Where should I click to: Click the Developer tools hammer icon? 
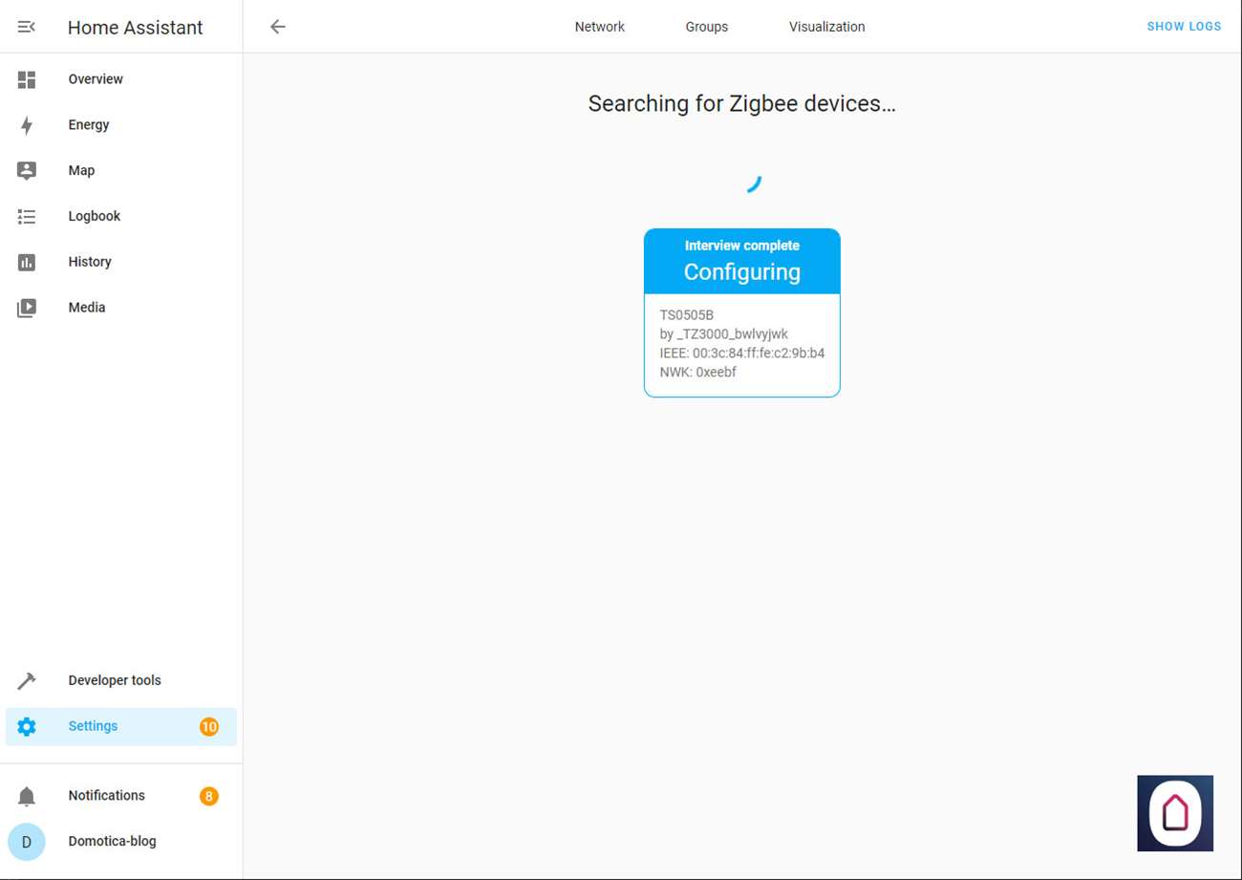[x=27, y=680]
